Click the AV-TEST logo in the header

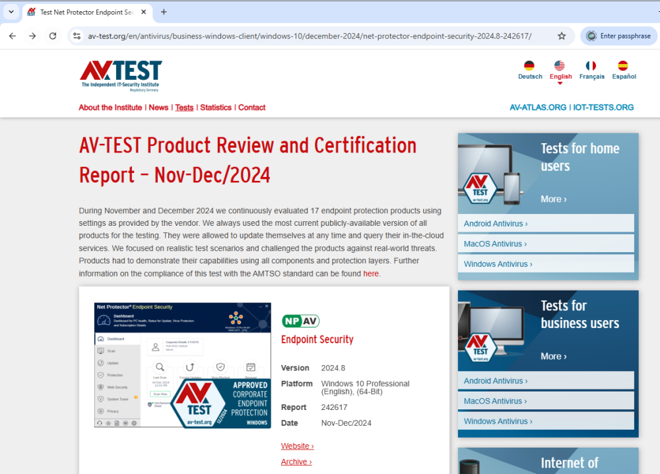click(121, 76)
